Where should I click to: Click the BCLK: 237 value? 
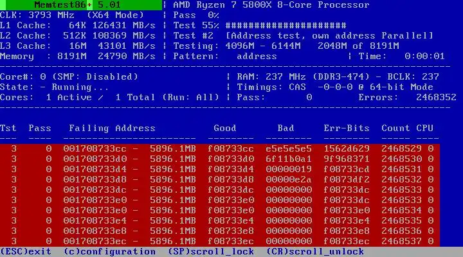[x=413, y=76]
